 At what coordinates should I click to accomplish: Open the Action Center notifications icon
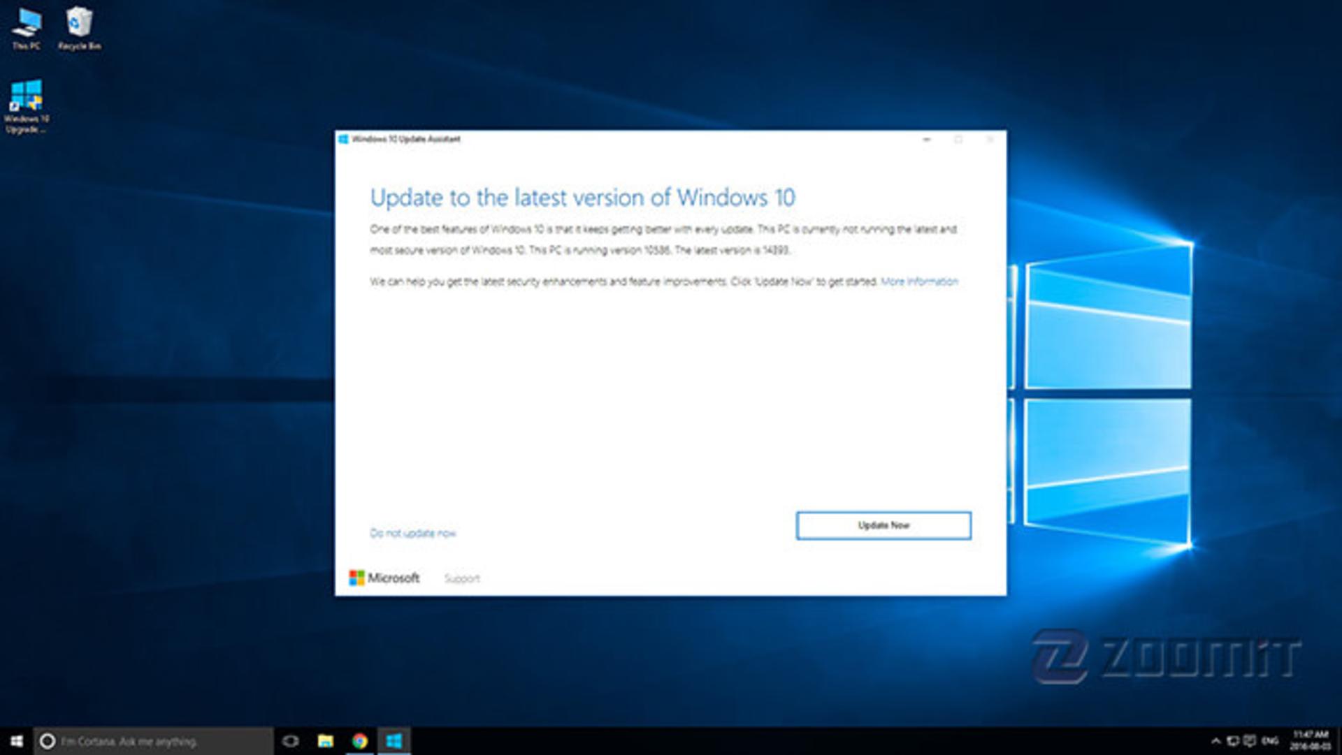[x=1250, y=741]
